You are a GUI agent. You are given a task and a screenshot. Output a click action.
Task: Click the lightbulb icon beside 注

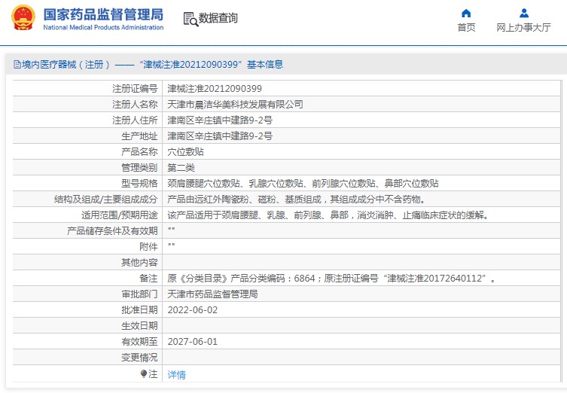tap(144, 373)
